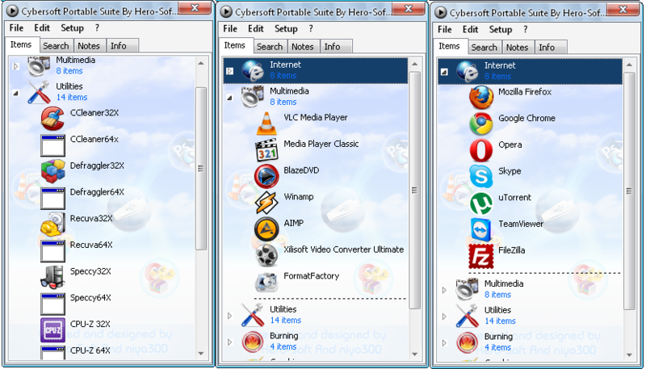Collapse Utilities category in left window

[16, 93]
